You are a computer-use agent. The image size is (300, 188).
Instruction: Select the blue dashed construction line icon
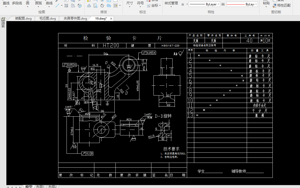[57, 6]
